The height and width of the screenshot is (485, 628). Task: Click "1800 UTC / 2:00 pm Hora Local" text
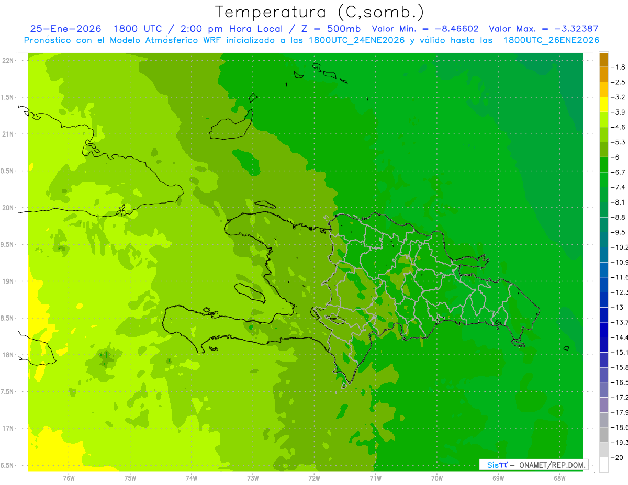197,29
